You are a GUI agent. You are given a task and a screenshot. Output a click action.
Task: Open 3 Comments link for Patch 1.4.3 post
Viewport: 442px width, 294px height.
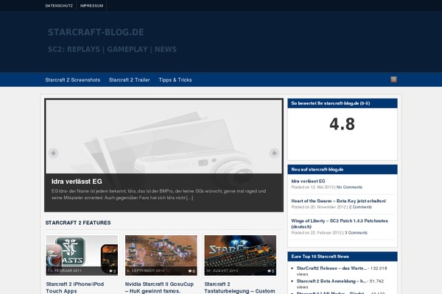click(x=356, y=233)
